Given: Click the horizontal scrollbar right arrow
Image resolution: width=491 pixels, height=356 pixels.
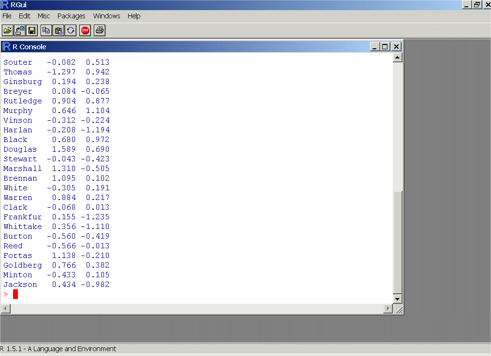Looking at the screenshot, I should tap(387, 309).
